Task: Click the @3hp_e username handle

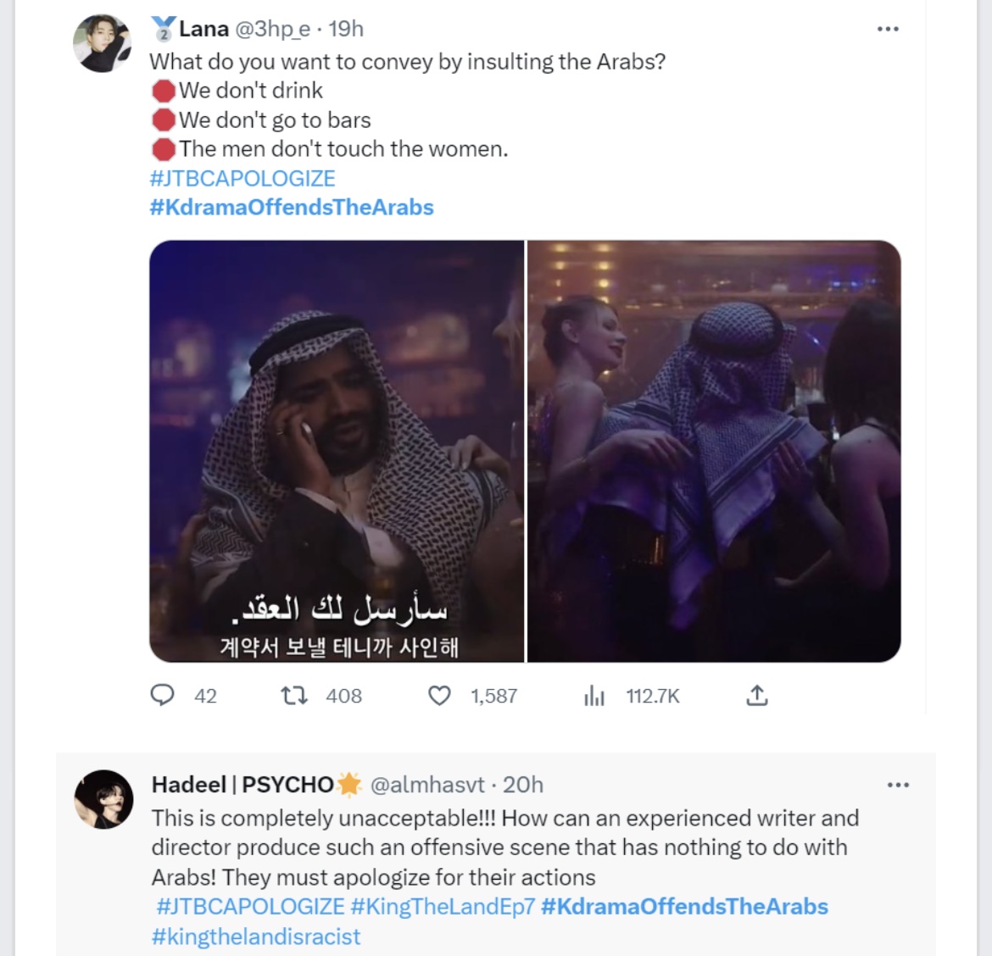Action: click(273, 29)
